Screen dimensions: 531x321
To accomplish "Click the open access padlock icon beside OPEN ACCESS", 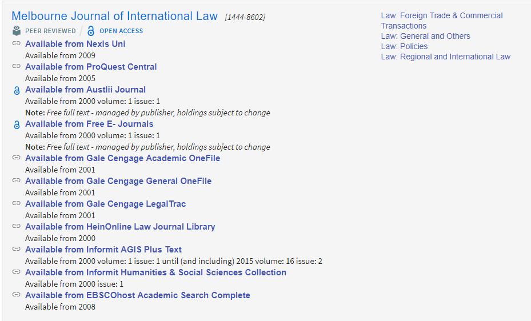I will [91, 31].
